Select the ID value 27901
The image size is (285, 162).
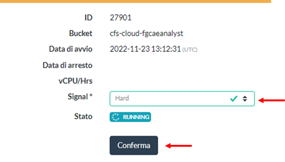pos(120,18)
